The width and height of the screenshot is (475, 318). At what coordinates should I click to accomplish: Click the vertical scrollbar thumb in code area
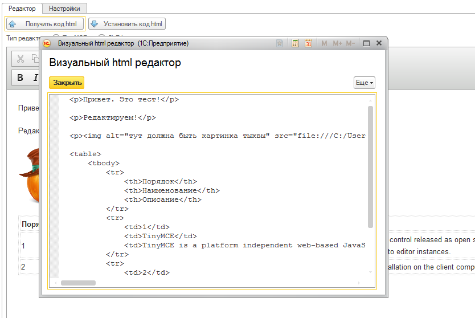[370, 167]
